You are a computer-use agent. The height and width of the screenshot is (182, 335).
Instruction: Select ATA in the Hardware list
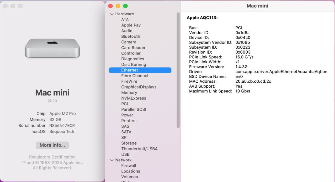click(125, 20)
